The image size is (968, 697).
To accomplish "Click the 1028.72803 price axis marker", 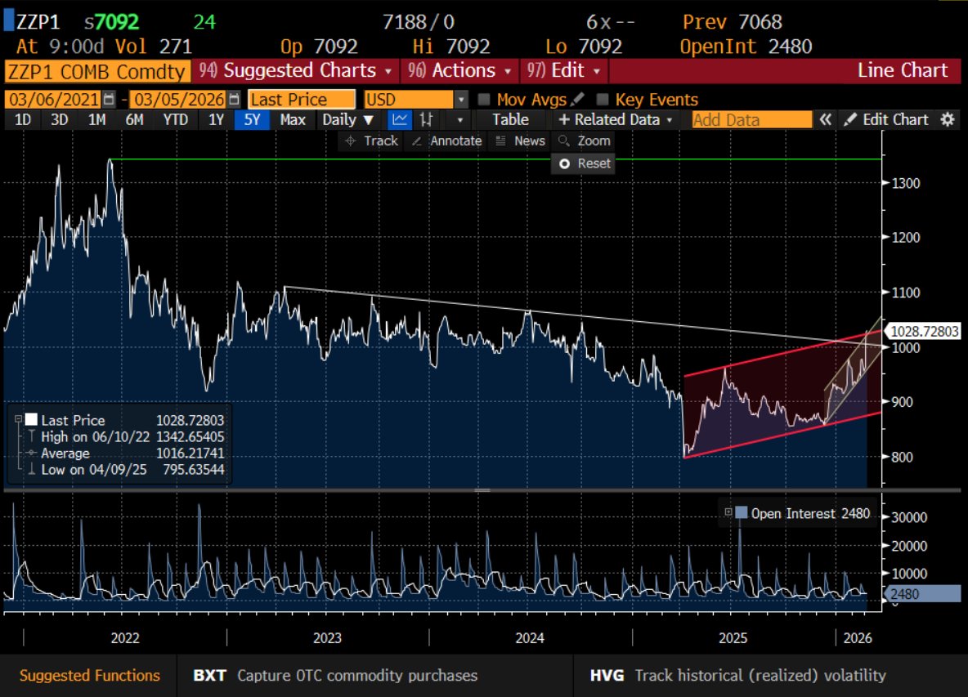I will (923, 331).
